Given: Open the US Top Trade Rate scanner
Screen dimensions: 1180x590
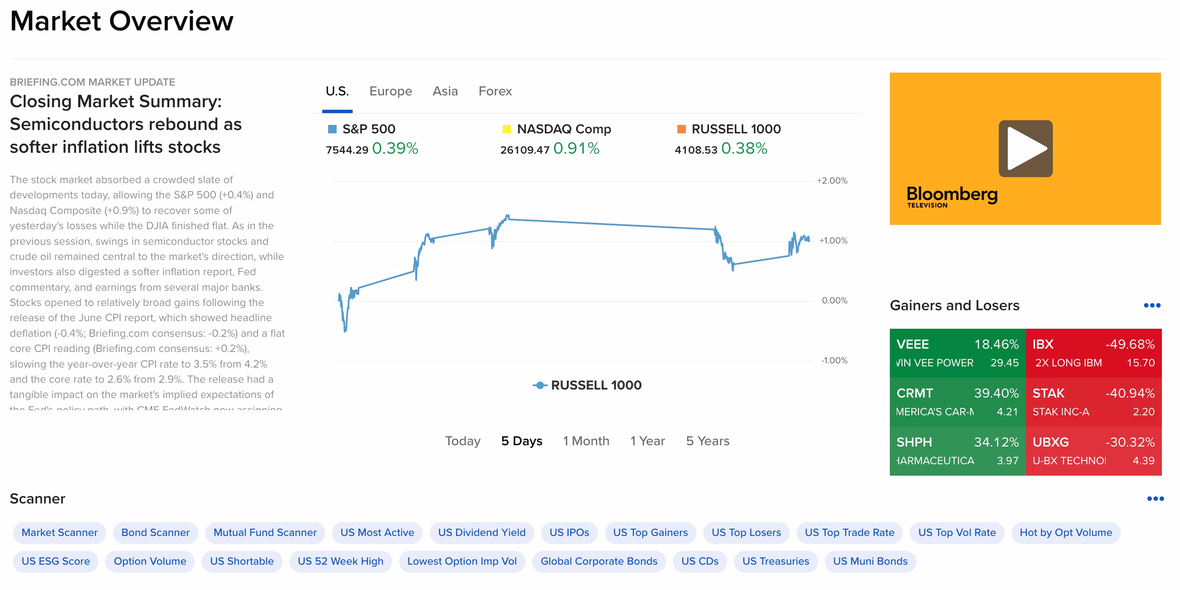Looking at the screenshot, I should click(x=849, y=533).
